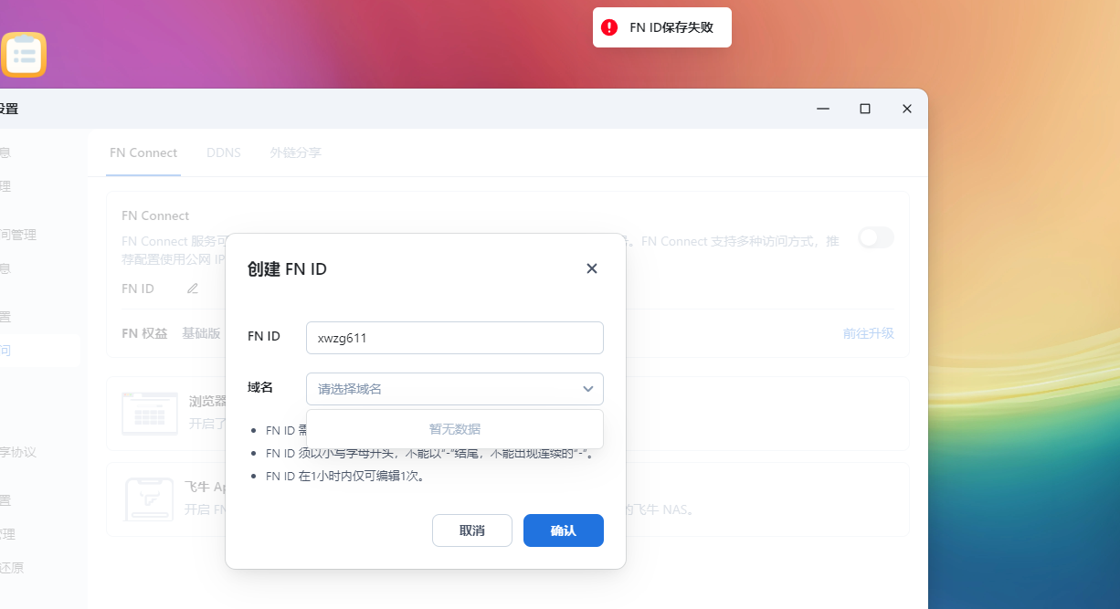The width and height of the screenshot is (1120, 609).
Task: Click the FN ID input containing xwzg611
Action: [454, 337]
